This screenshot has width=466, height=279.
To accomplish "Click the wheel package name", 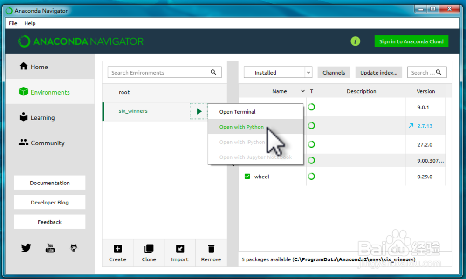I will (261, 177).
